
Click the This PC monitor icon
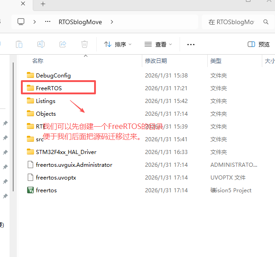pyautogui.click(x=21, y=21)
